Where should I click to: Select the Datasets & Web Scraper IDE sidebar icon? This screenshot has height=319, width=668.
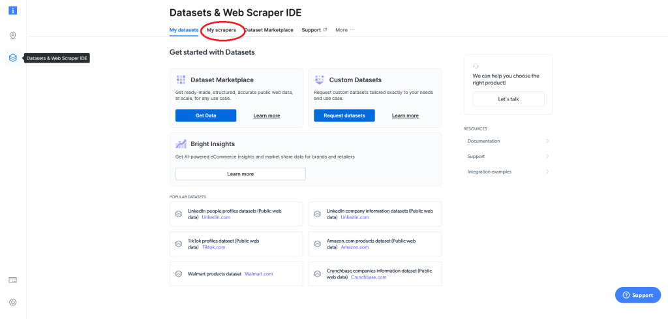coord(13,58)
